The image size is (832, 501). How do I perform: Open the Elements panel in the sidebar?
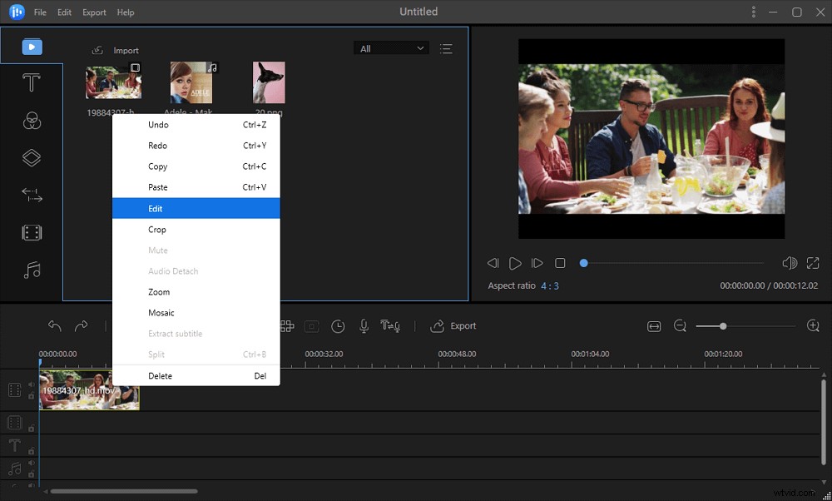(32, 232)
